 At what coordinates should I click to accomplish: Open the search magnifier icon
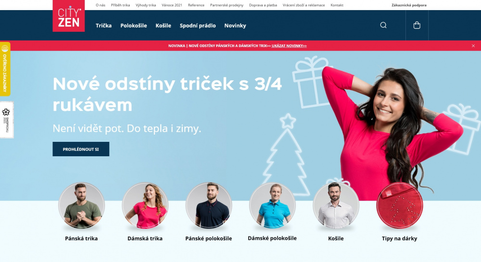(383, 25)
